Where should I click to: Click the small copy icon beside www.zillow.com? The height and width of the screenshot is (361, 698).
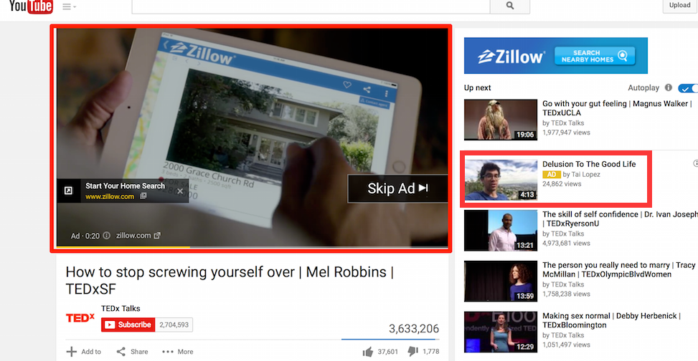click(143, 196)
